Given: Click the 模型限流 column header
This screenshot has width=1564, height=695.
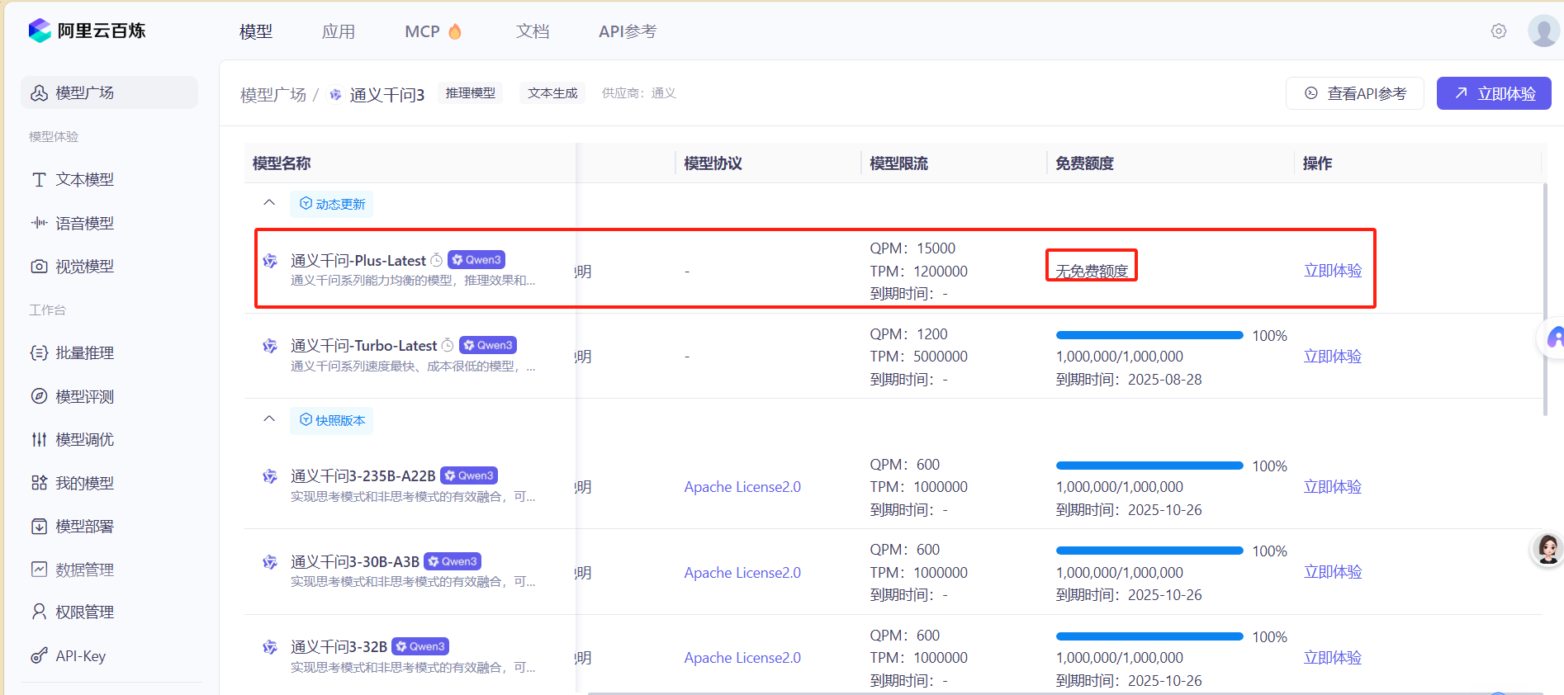Looking at the screenshot, I should click(x=899, y=163).
